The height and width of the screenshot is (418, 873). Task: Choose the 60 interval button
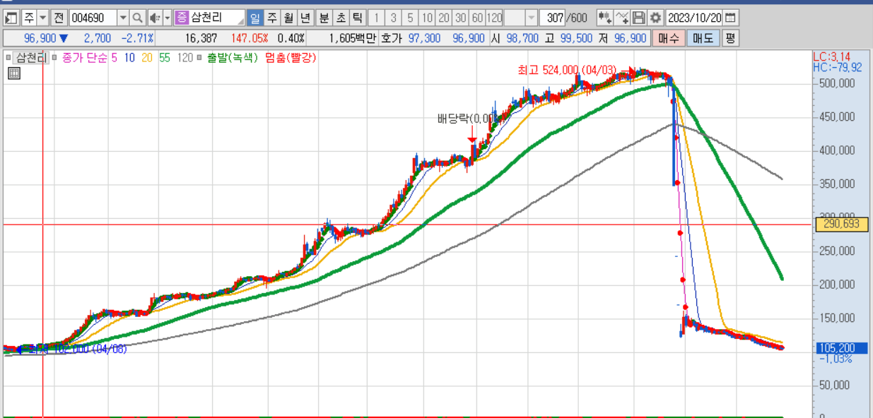coord(477,18)
